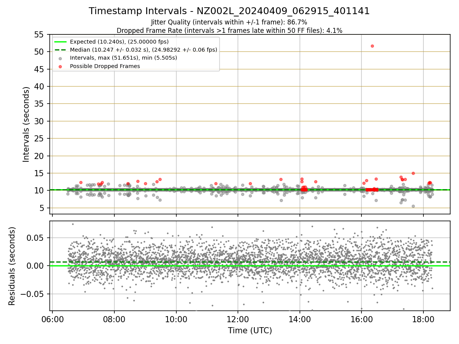The height and width of the screenshot is (344, 459).
Task: Click the red outlier point near 52 seconds
Action: point(372,46)
